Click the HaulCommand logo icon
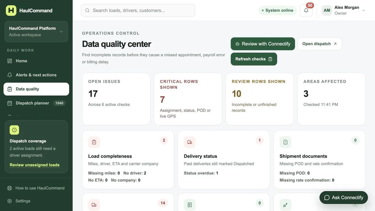This screenshot has width=375, height=211. pyautogui.click(x=11, y=10)
